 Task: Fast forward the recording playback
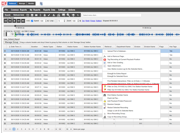(18, 21)
